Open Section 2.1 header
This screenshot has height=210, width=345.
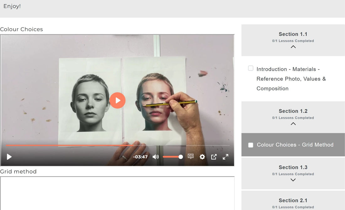pyautogui.click(x=293, y=200)
